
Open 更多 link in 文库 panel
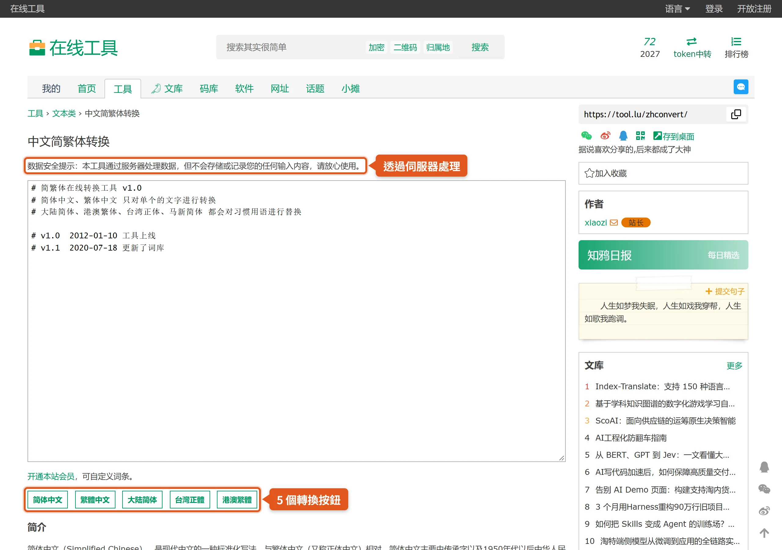[x=734, y=366]
